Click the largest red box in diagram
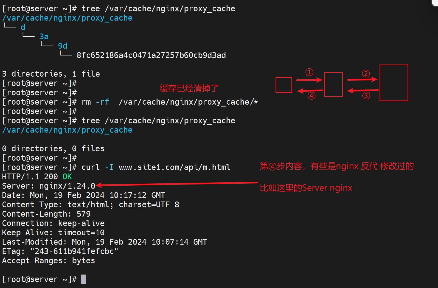 (394, 83)
